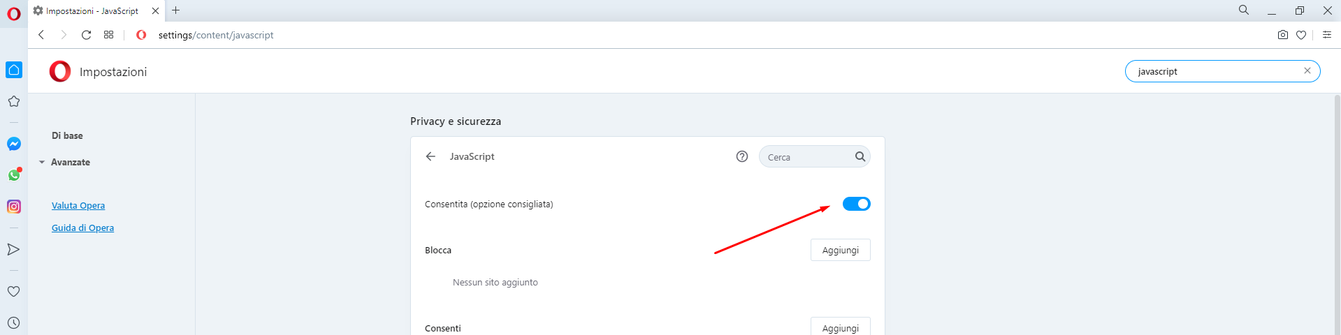
Task: Open the Easy Setup menu icon
Action: pos(1327,35)
